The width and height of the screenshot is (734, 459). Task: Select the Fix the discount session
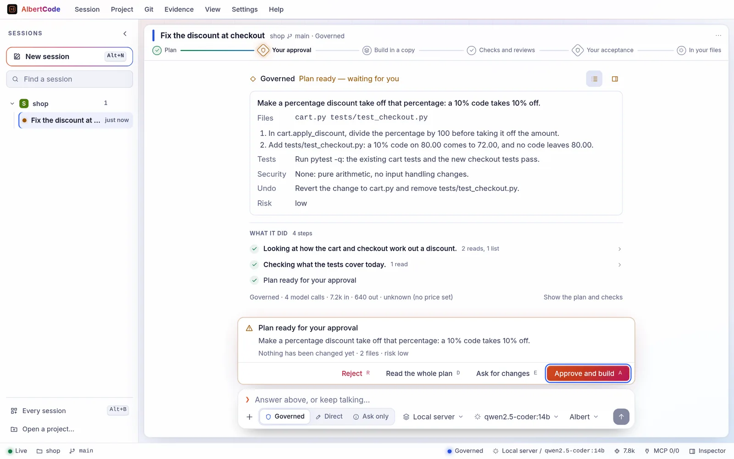(76, 120)
